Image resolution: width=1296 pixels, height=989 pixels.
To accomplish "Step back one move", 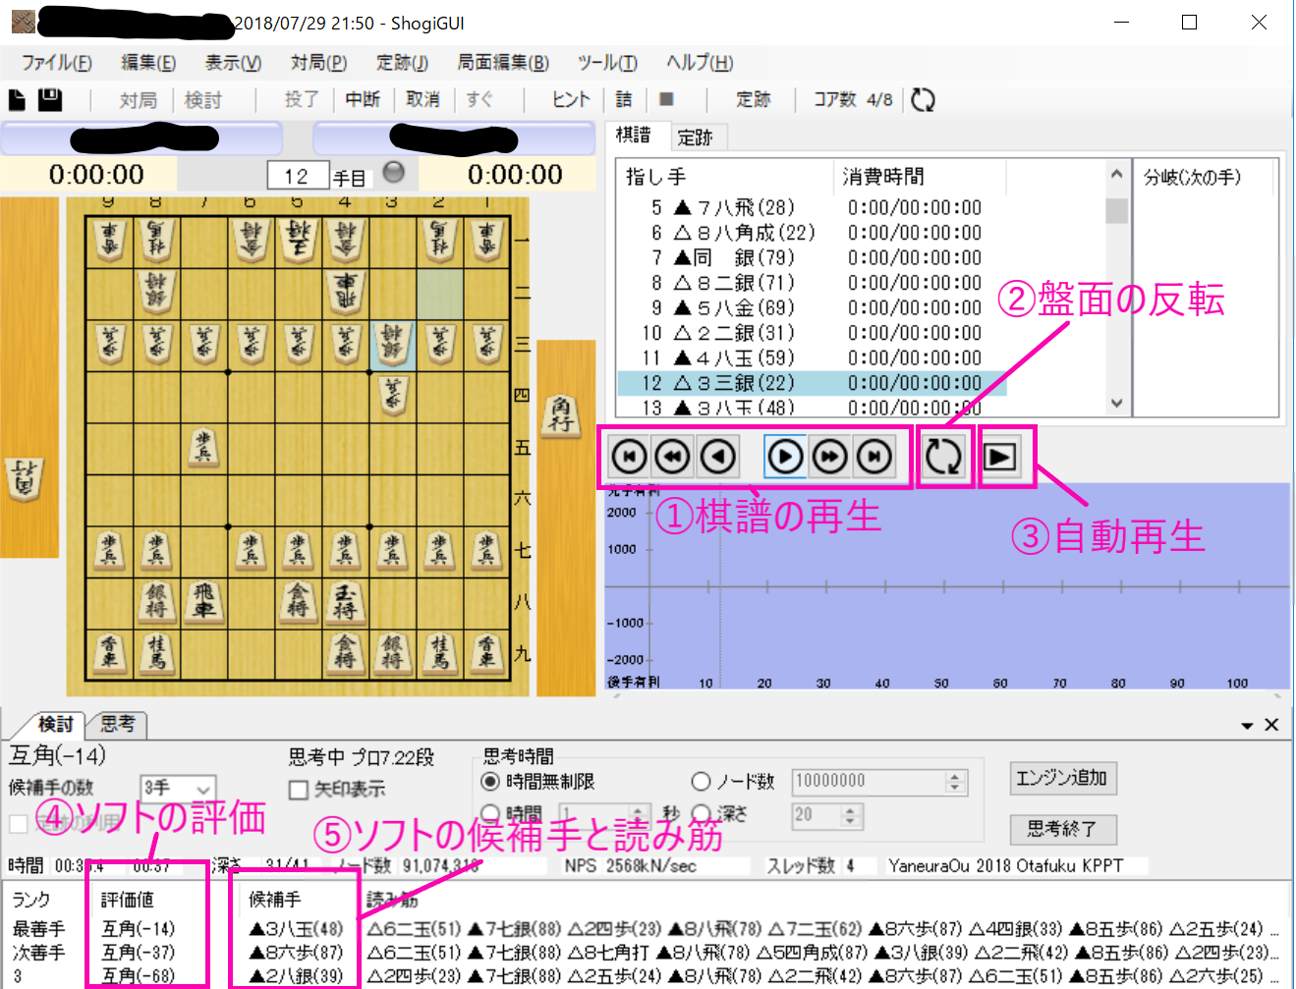I will click(x=719, y=457).
